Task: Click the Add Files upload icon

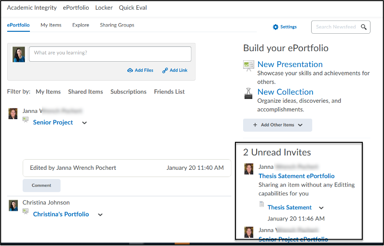Action: tap(130, 70)
